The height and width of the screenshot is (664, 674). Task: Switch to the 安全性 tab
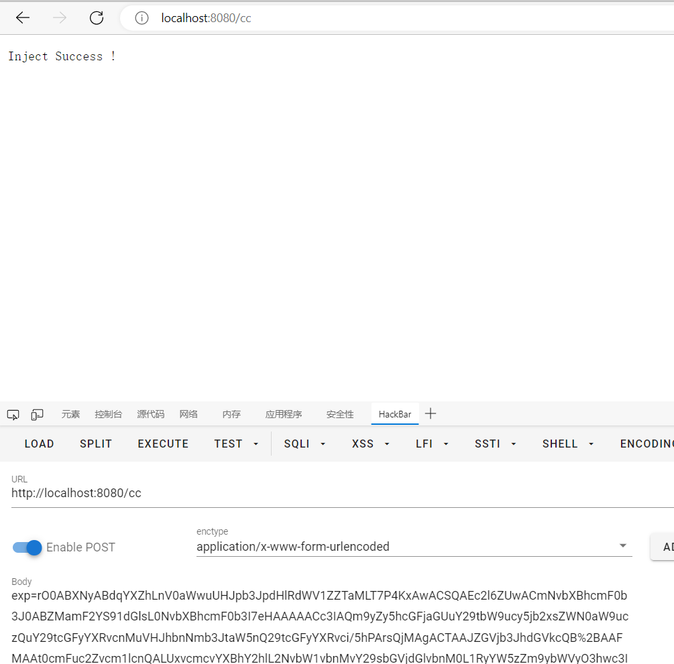tap(339, 415)
